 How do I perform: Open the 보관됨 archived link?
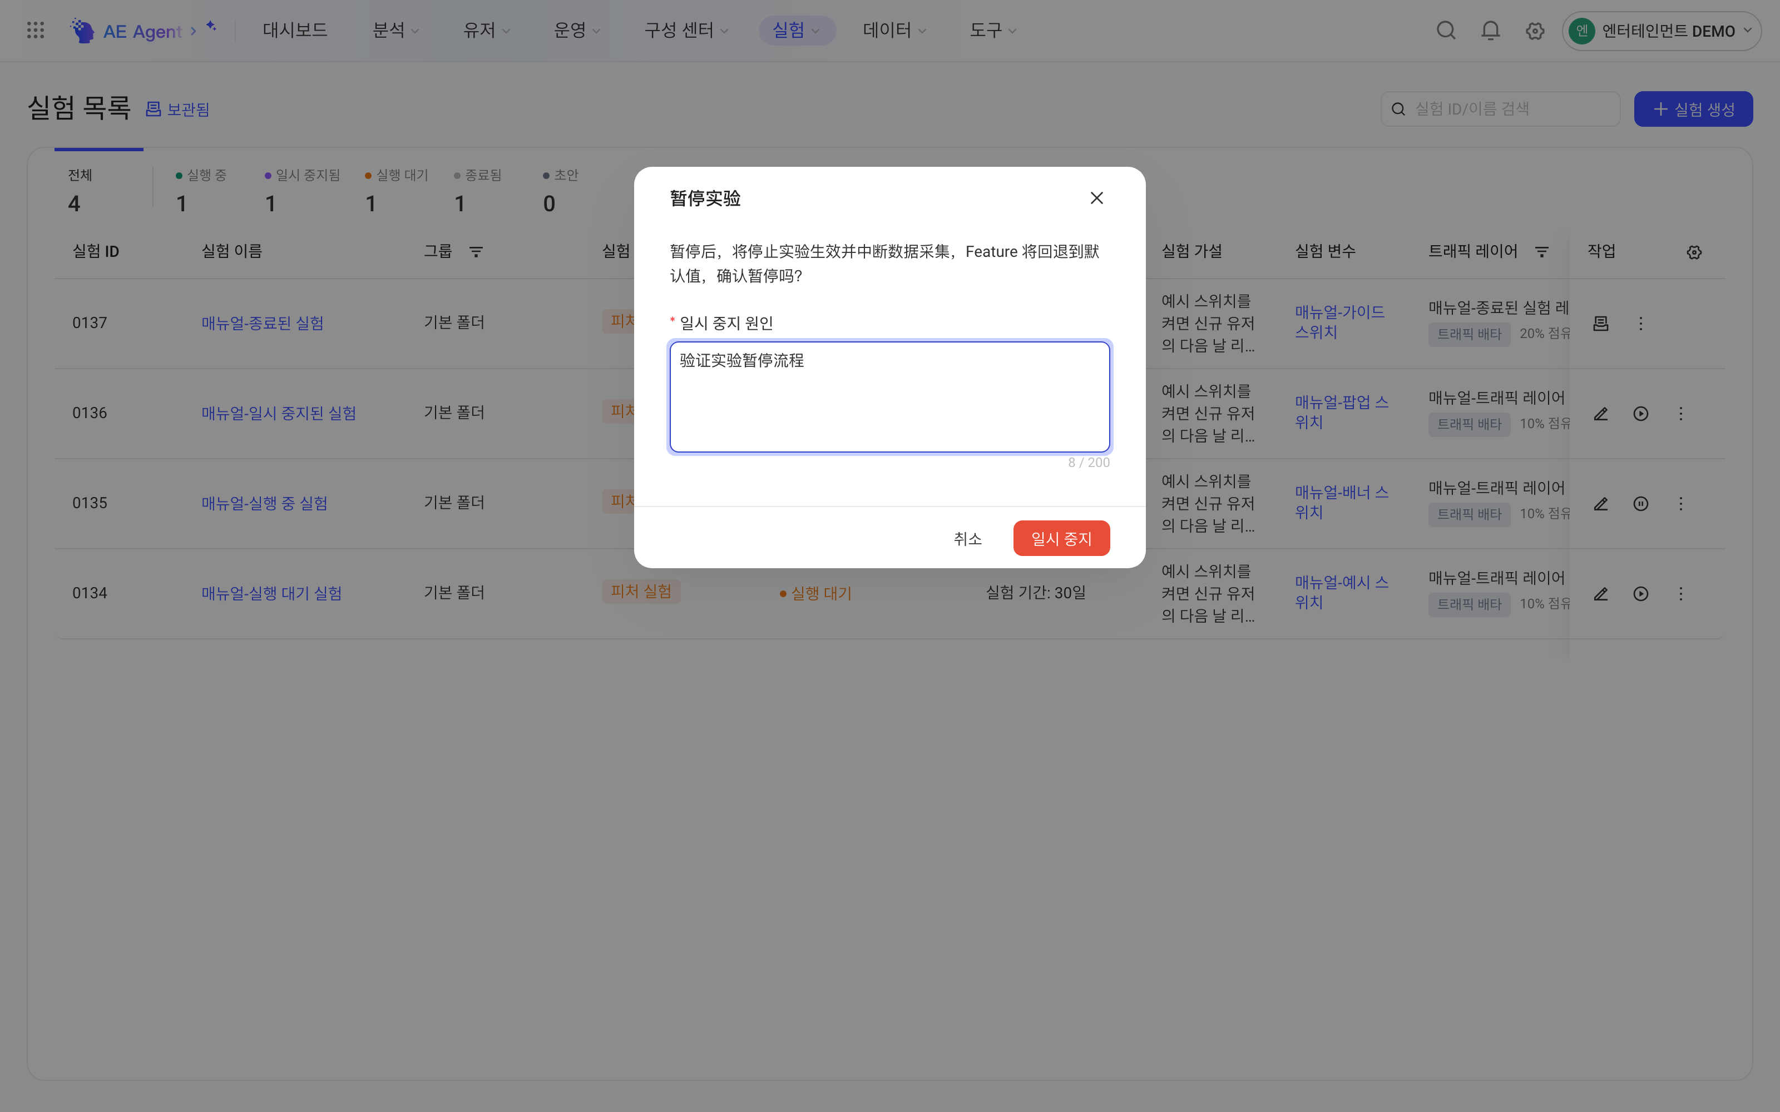[x=177, y=109]
